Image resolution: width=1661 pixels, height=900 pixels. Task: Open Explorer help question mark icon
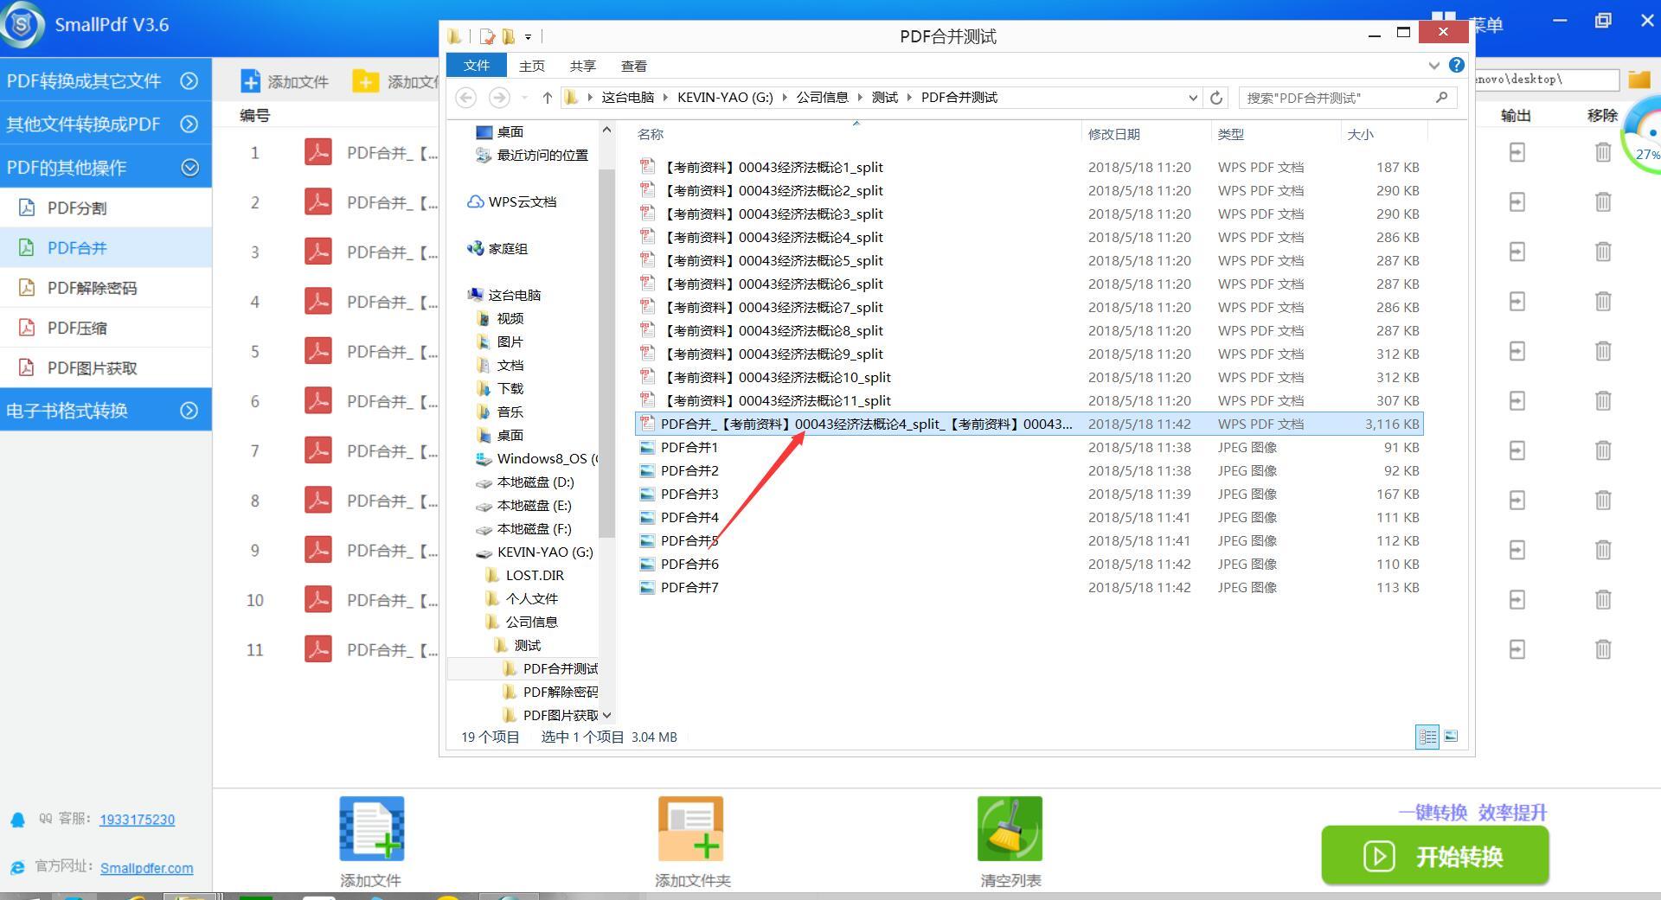coord(1457,65)
